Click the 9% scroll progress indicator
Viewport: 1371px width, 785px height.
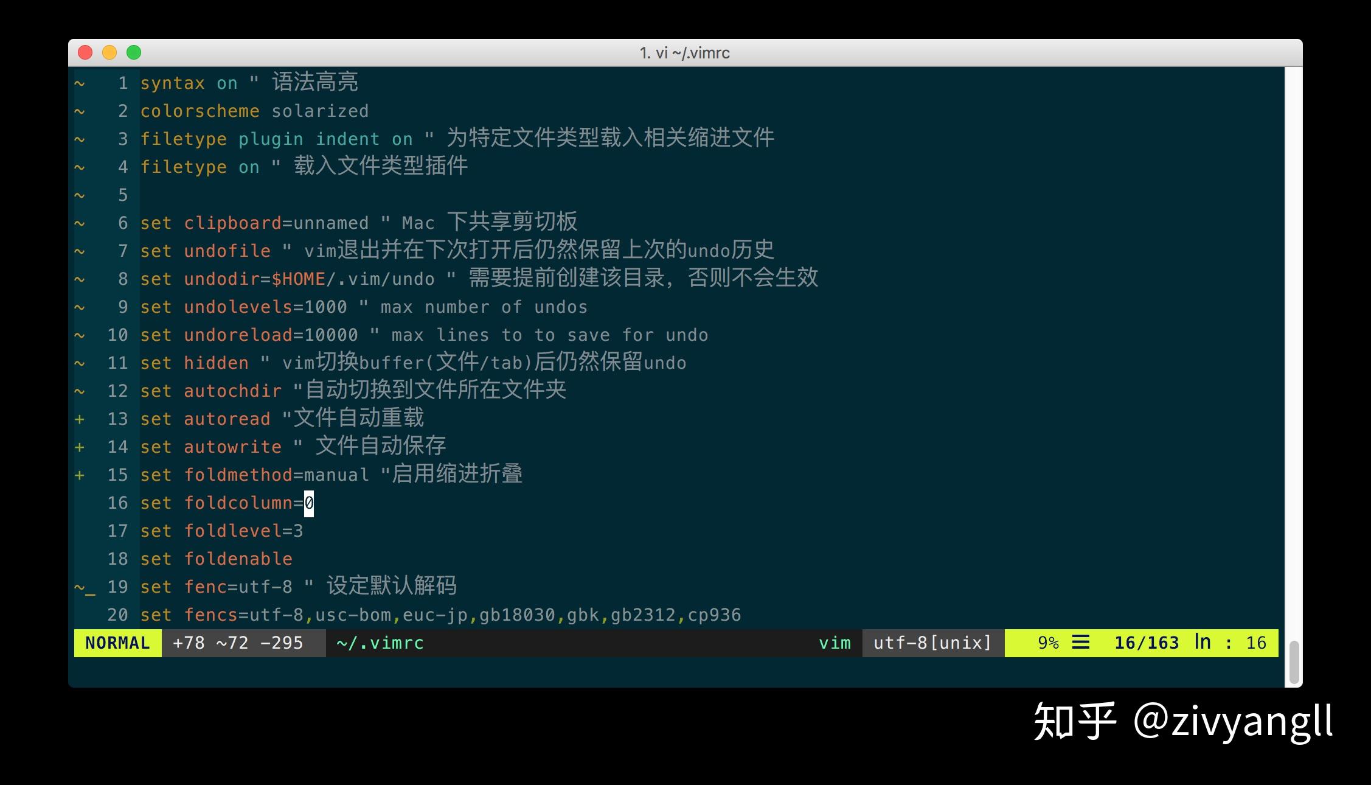tap(1048, 642)
